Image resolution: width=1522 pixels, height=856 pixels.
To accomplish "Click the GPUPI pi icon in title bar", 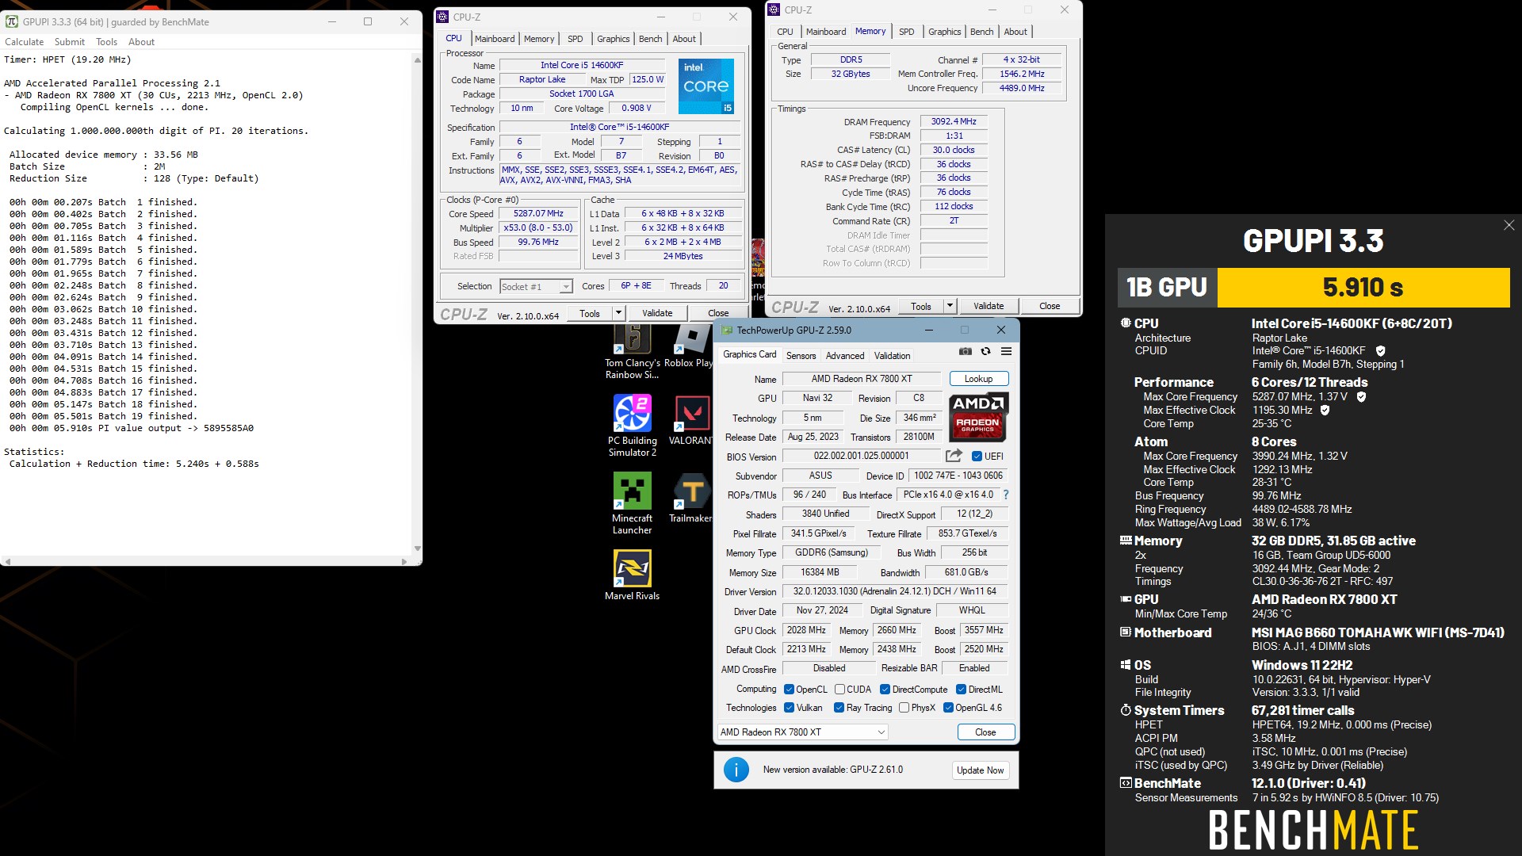I will [x=12, y=21].
